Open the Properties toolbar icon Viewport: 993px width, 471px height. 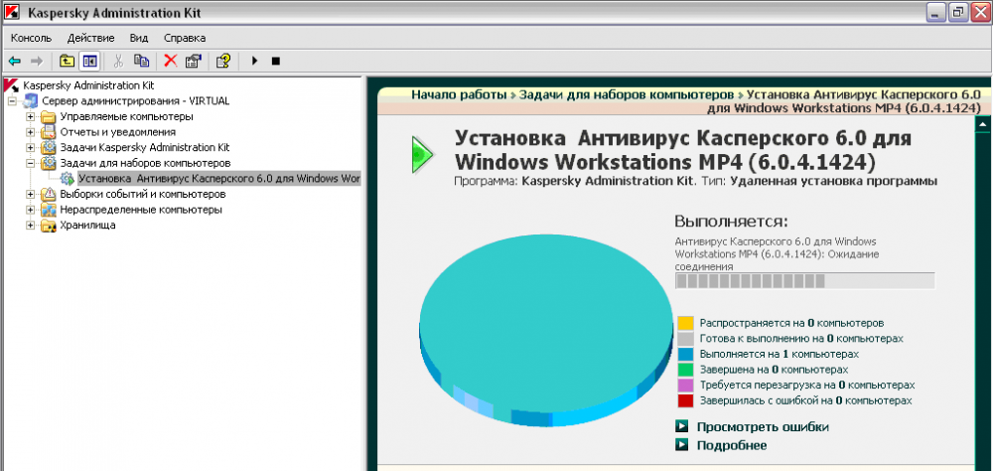pos(193,61)
